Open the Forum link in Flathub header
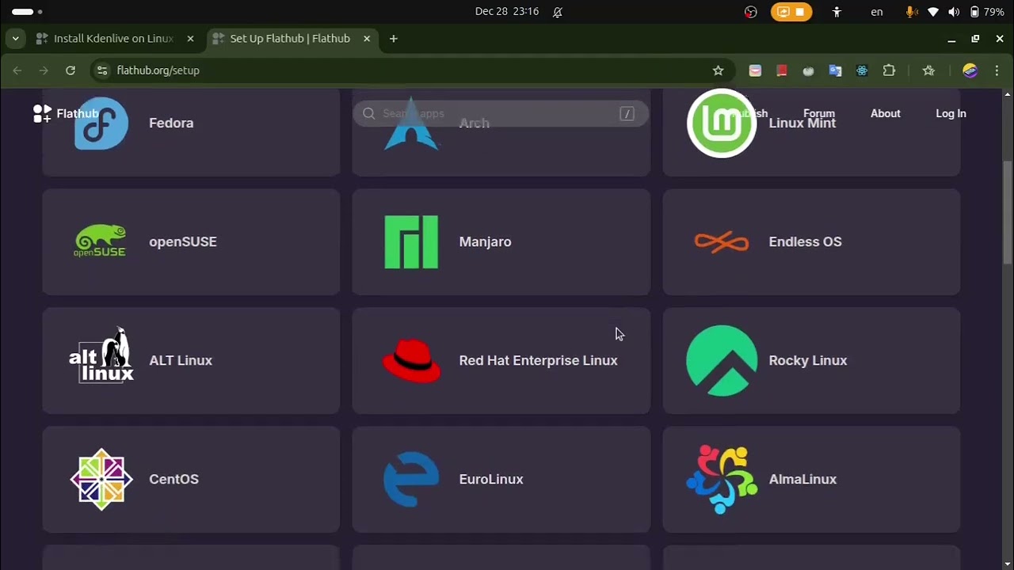1014x570 pixels. pos(819,113)
